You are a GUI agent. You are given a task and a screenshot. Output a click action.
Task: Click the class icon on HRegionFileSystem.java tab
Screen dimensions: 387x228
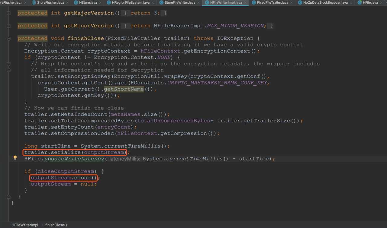point(109,2)
